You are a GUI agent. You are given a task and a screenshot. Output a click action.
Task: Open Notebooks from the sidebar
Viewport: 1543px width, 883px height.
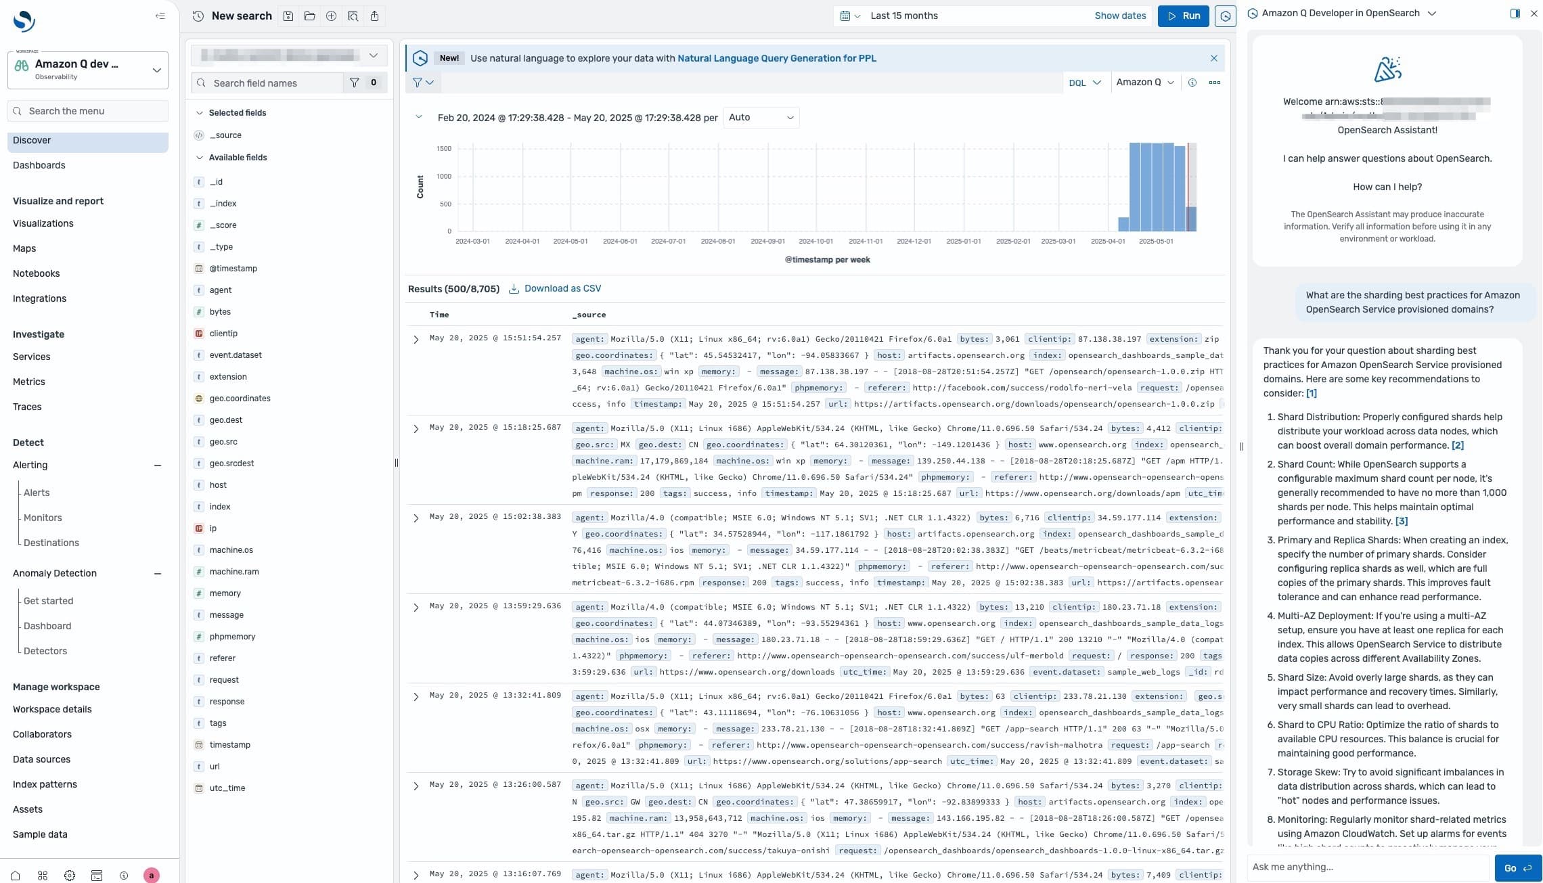(x=37, y=273)
